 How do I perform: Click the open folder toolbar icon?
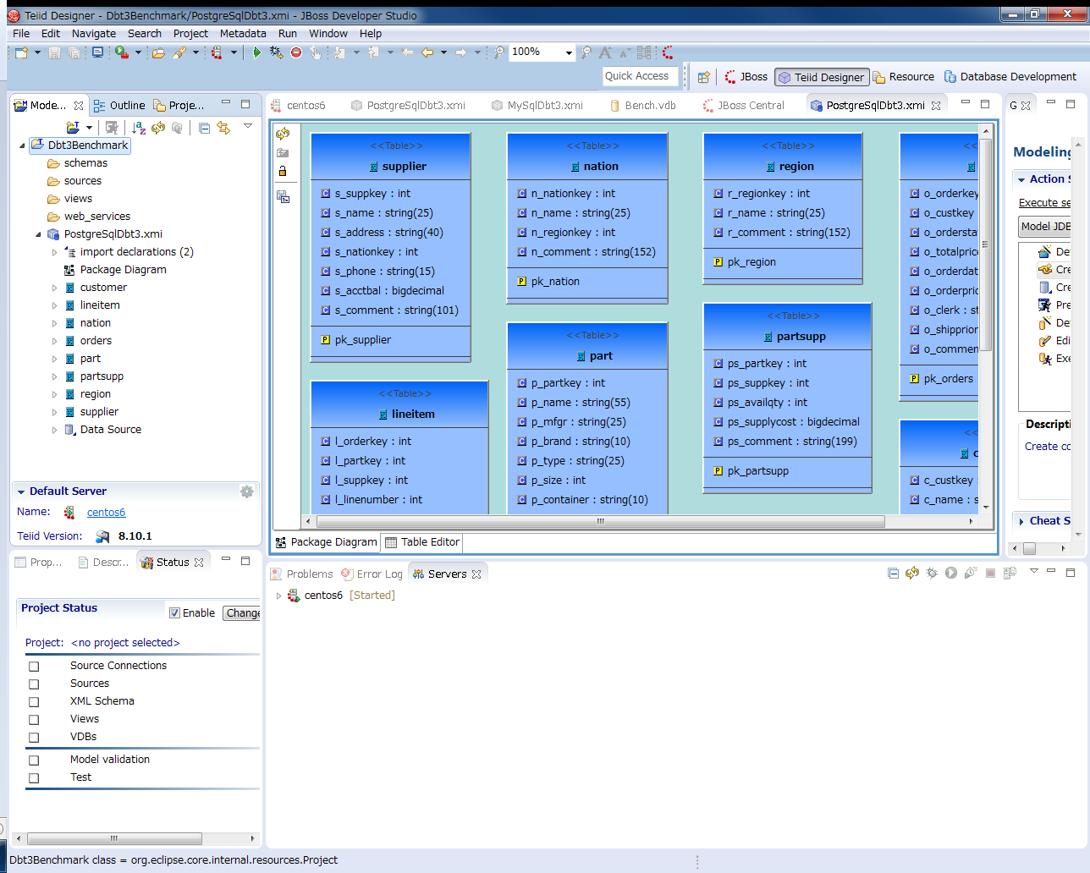158,52
